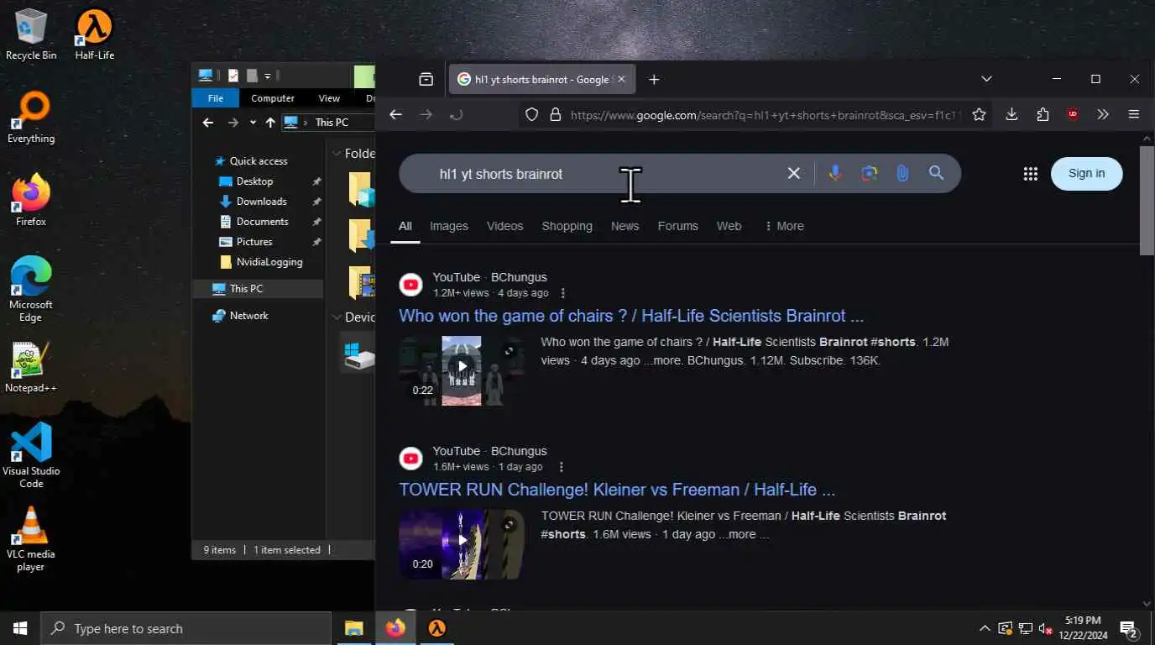Close the hl1 yt shorts brainrot tab
This screenshot has width=1155, height=645.
pyautogui.click(x=621, y=80)
